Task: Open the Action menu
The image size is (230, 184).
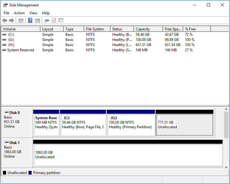Action: (x=19, y=13)
